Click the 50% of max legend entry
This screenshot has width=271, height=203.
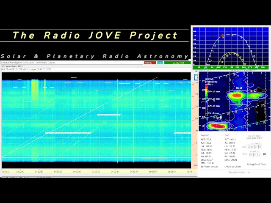pyautogui.click(x=214, y=91)
